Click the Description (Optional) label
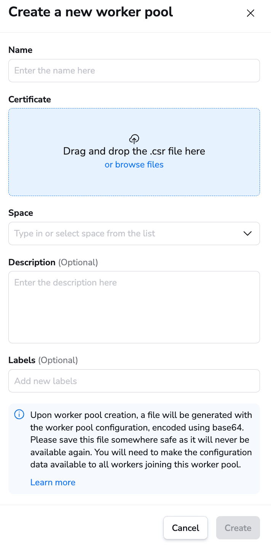The height and width of the screenshot is (558, 271). tap(53, 262)
